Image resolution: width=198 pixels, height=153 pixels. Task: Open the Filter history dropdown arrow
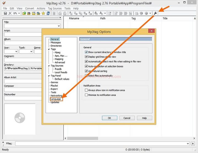(188, 144)
